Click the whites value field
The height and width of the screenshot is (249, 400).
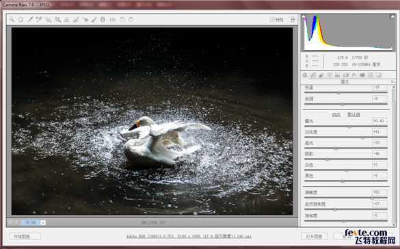tap(379, 165)
